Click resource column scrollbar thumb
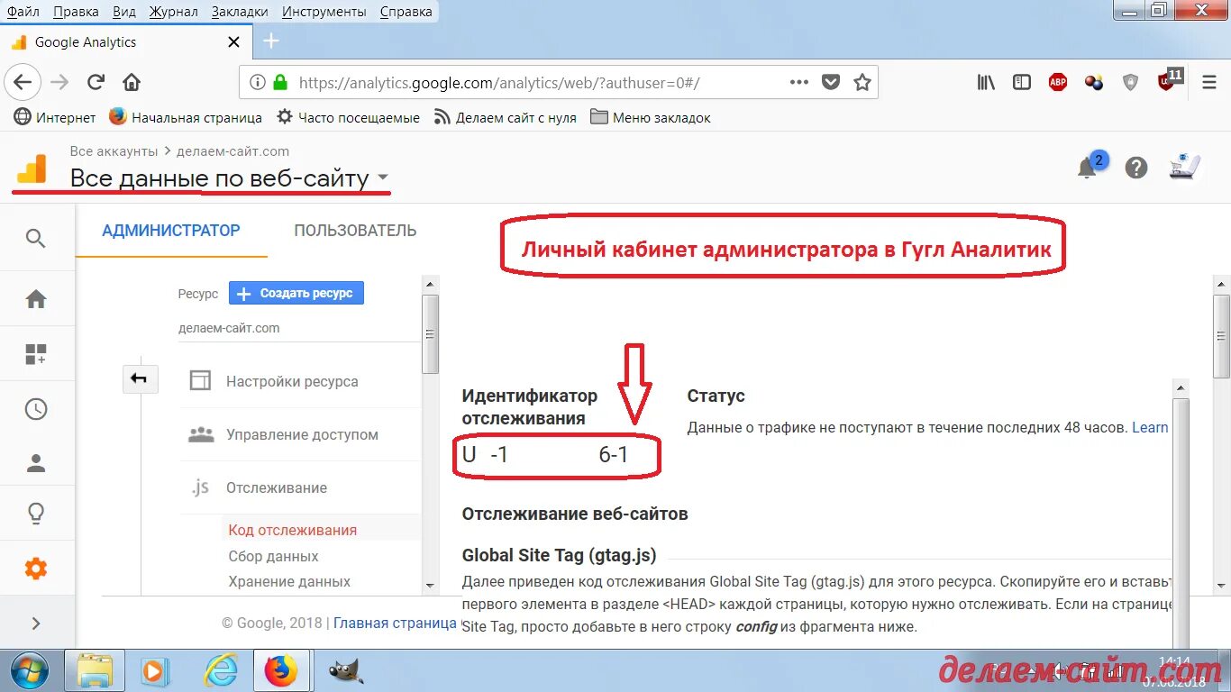The width and height of the screenshot is (1231, 692). pos(431,333)
